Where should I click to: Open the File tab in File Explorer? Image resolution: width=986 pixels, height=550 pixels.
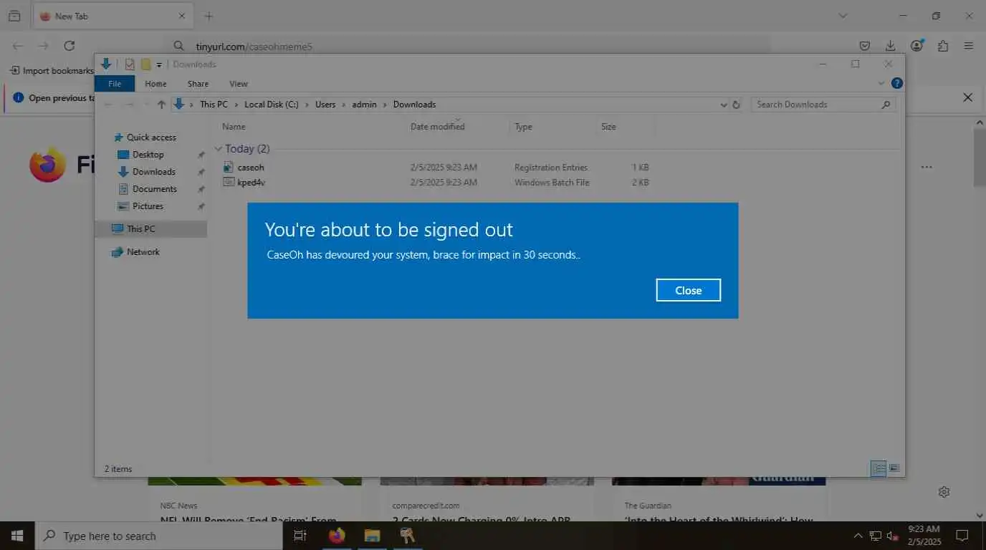pyautogui.click(x=115, y=84)
